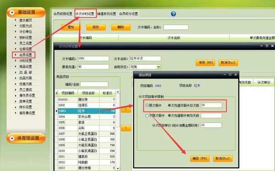Screen dimensions: 275x171
Task: Click 取消[Esc] beside the 保存 button
Action: [228, 62]
